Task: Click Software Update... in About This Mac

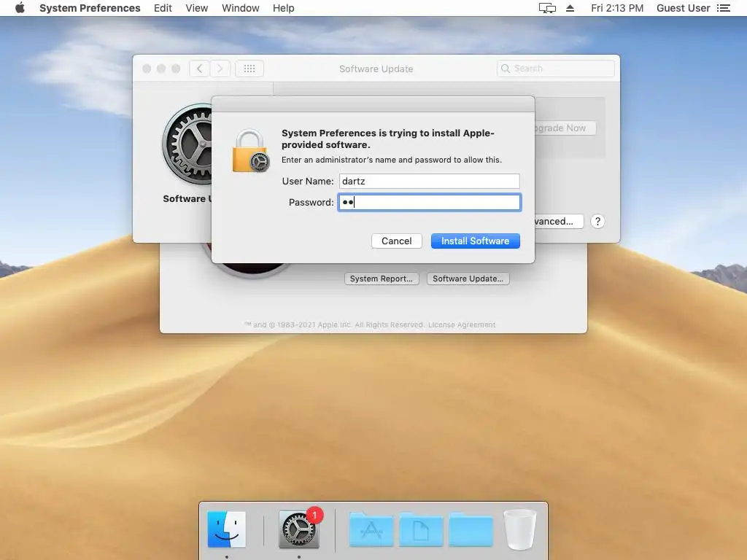Action: tap(468, 279)
